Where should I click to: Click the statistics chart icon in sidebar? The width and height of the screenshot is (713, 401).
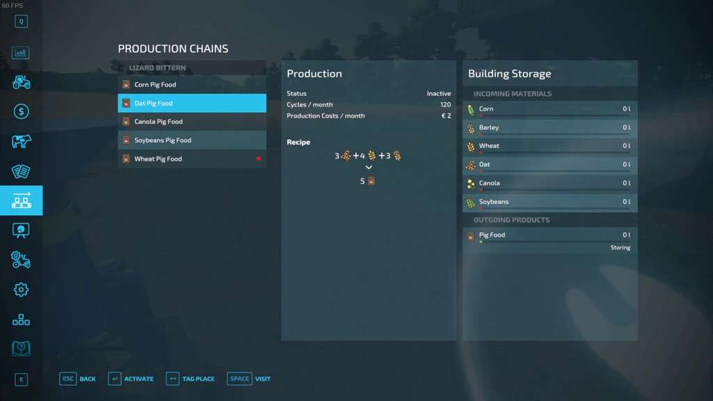click(x=21, y=52)
